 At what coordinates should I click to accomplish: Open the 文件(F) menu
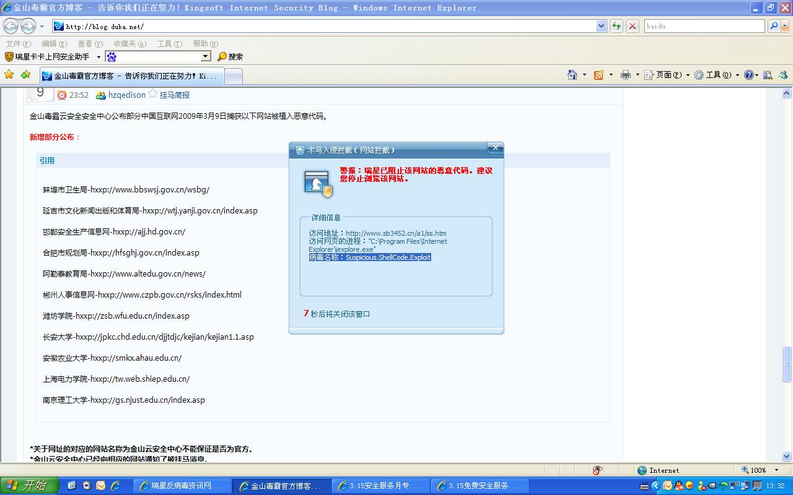coord(18,43)
